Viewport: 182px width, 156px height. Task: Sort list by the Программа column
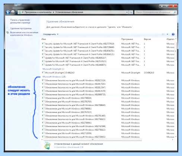click(127, 39)
